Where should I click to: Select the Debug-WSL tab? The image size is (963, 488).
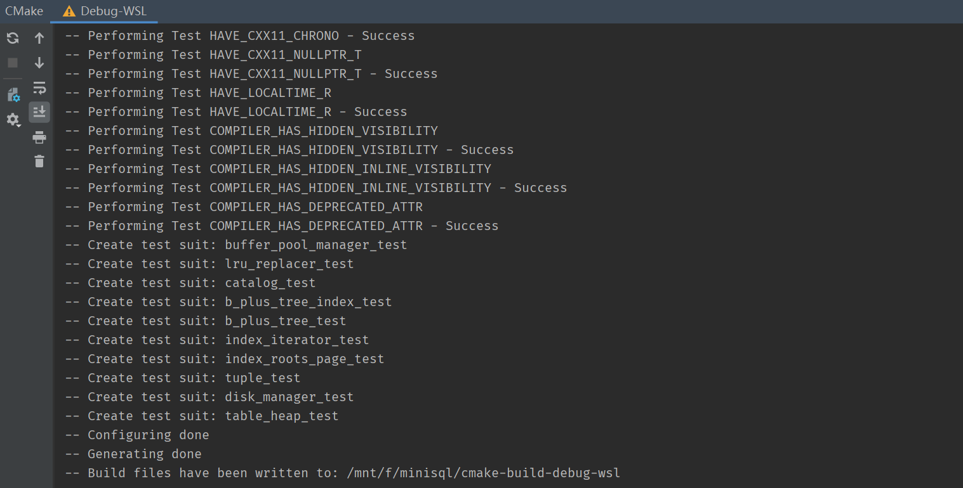click(113, 11)
